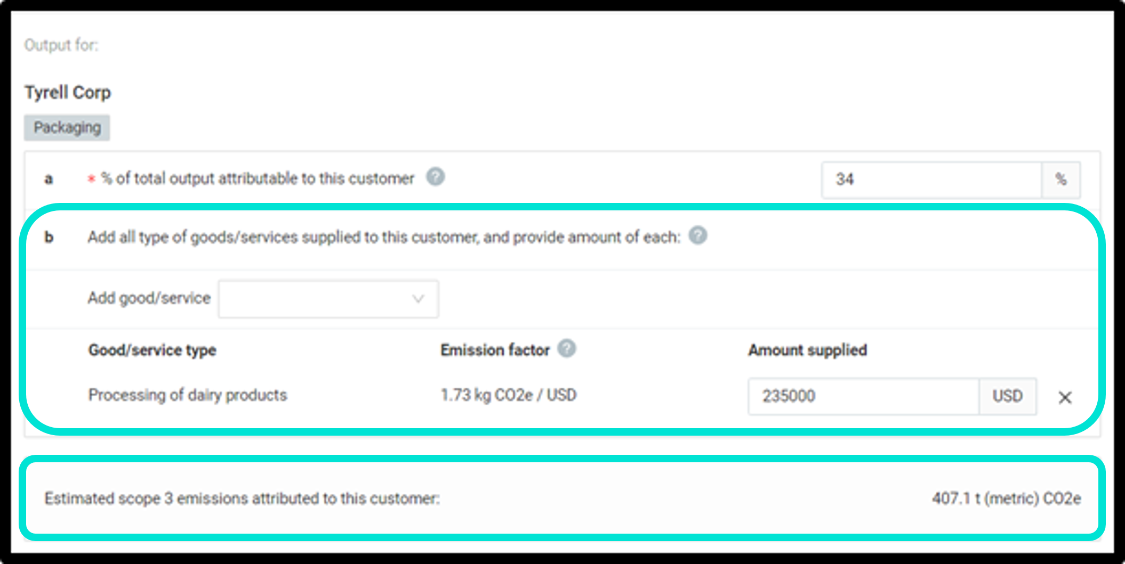
Task: Click help icon beside total output percentage label
Action: [435, 177]
